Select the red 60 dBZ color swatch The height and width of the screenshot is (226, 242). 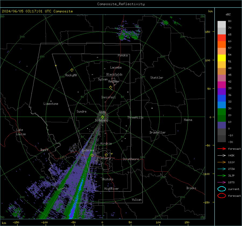[x=222, y=38]
